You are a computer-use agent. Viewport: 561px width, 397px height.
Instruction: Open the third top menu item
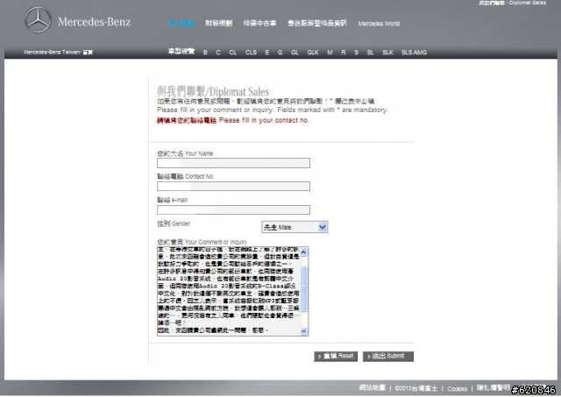[259, 24]
